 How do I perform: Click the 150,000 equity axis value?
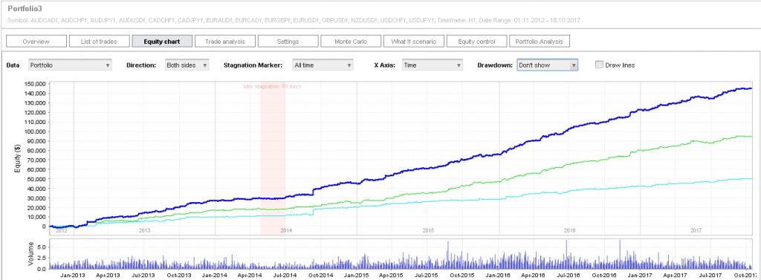(36, 84)
